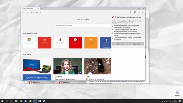Open File Explorer from the taskbar

click(16, 101)
